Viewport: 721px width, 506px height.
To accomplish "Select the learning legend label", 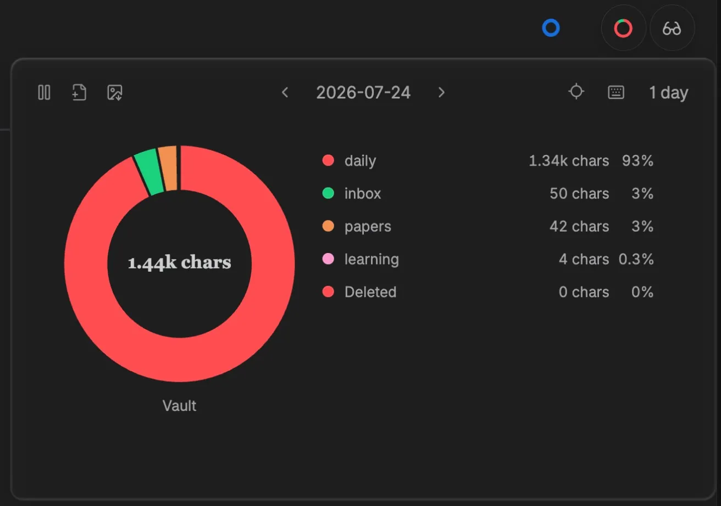I will [x=371, y=260].
